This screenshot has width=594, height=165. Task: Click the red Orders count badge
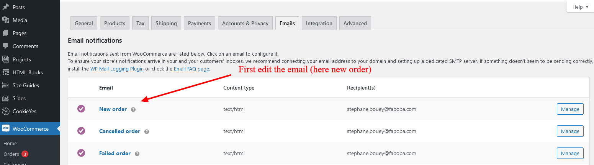(25, 154)
